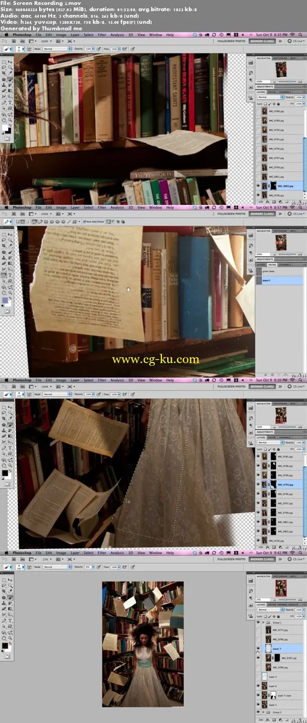The height and width of the screenshot is (723, 307).
Task: Click the Navigator thumbnail preview in the first frame
Action: tap(281, 71)
